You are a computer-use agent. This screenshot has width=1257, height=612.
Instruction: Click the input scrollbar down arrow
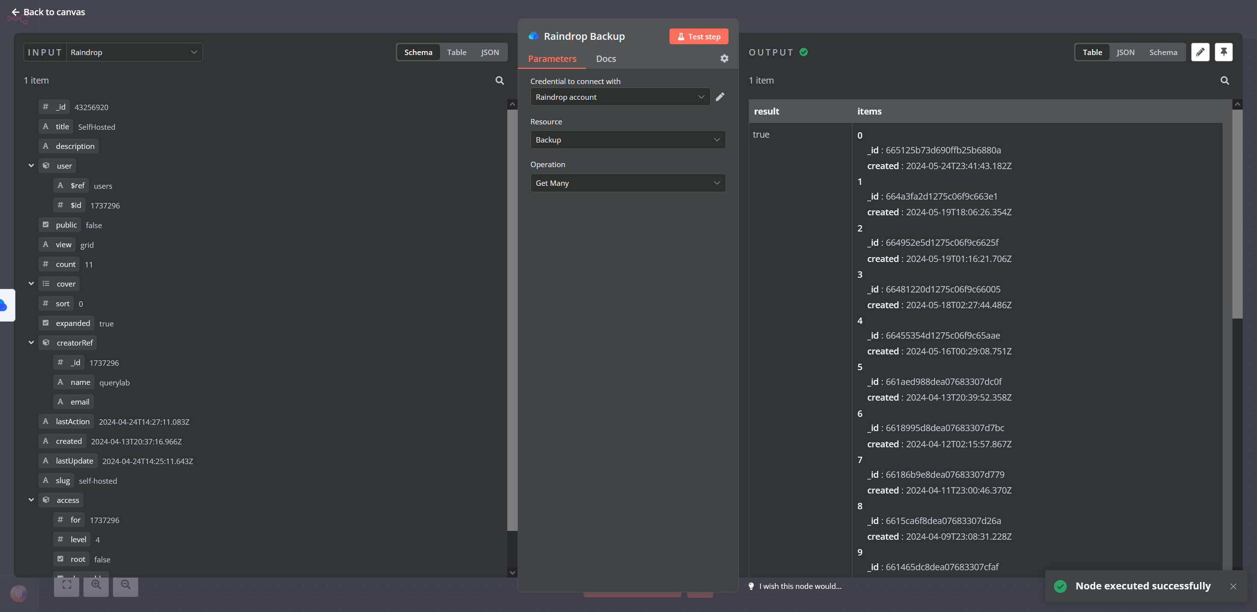512,572
